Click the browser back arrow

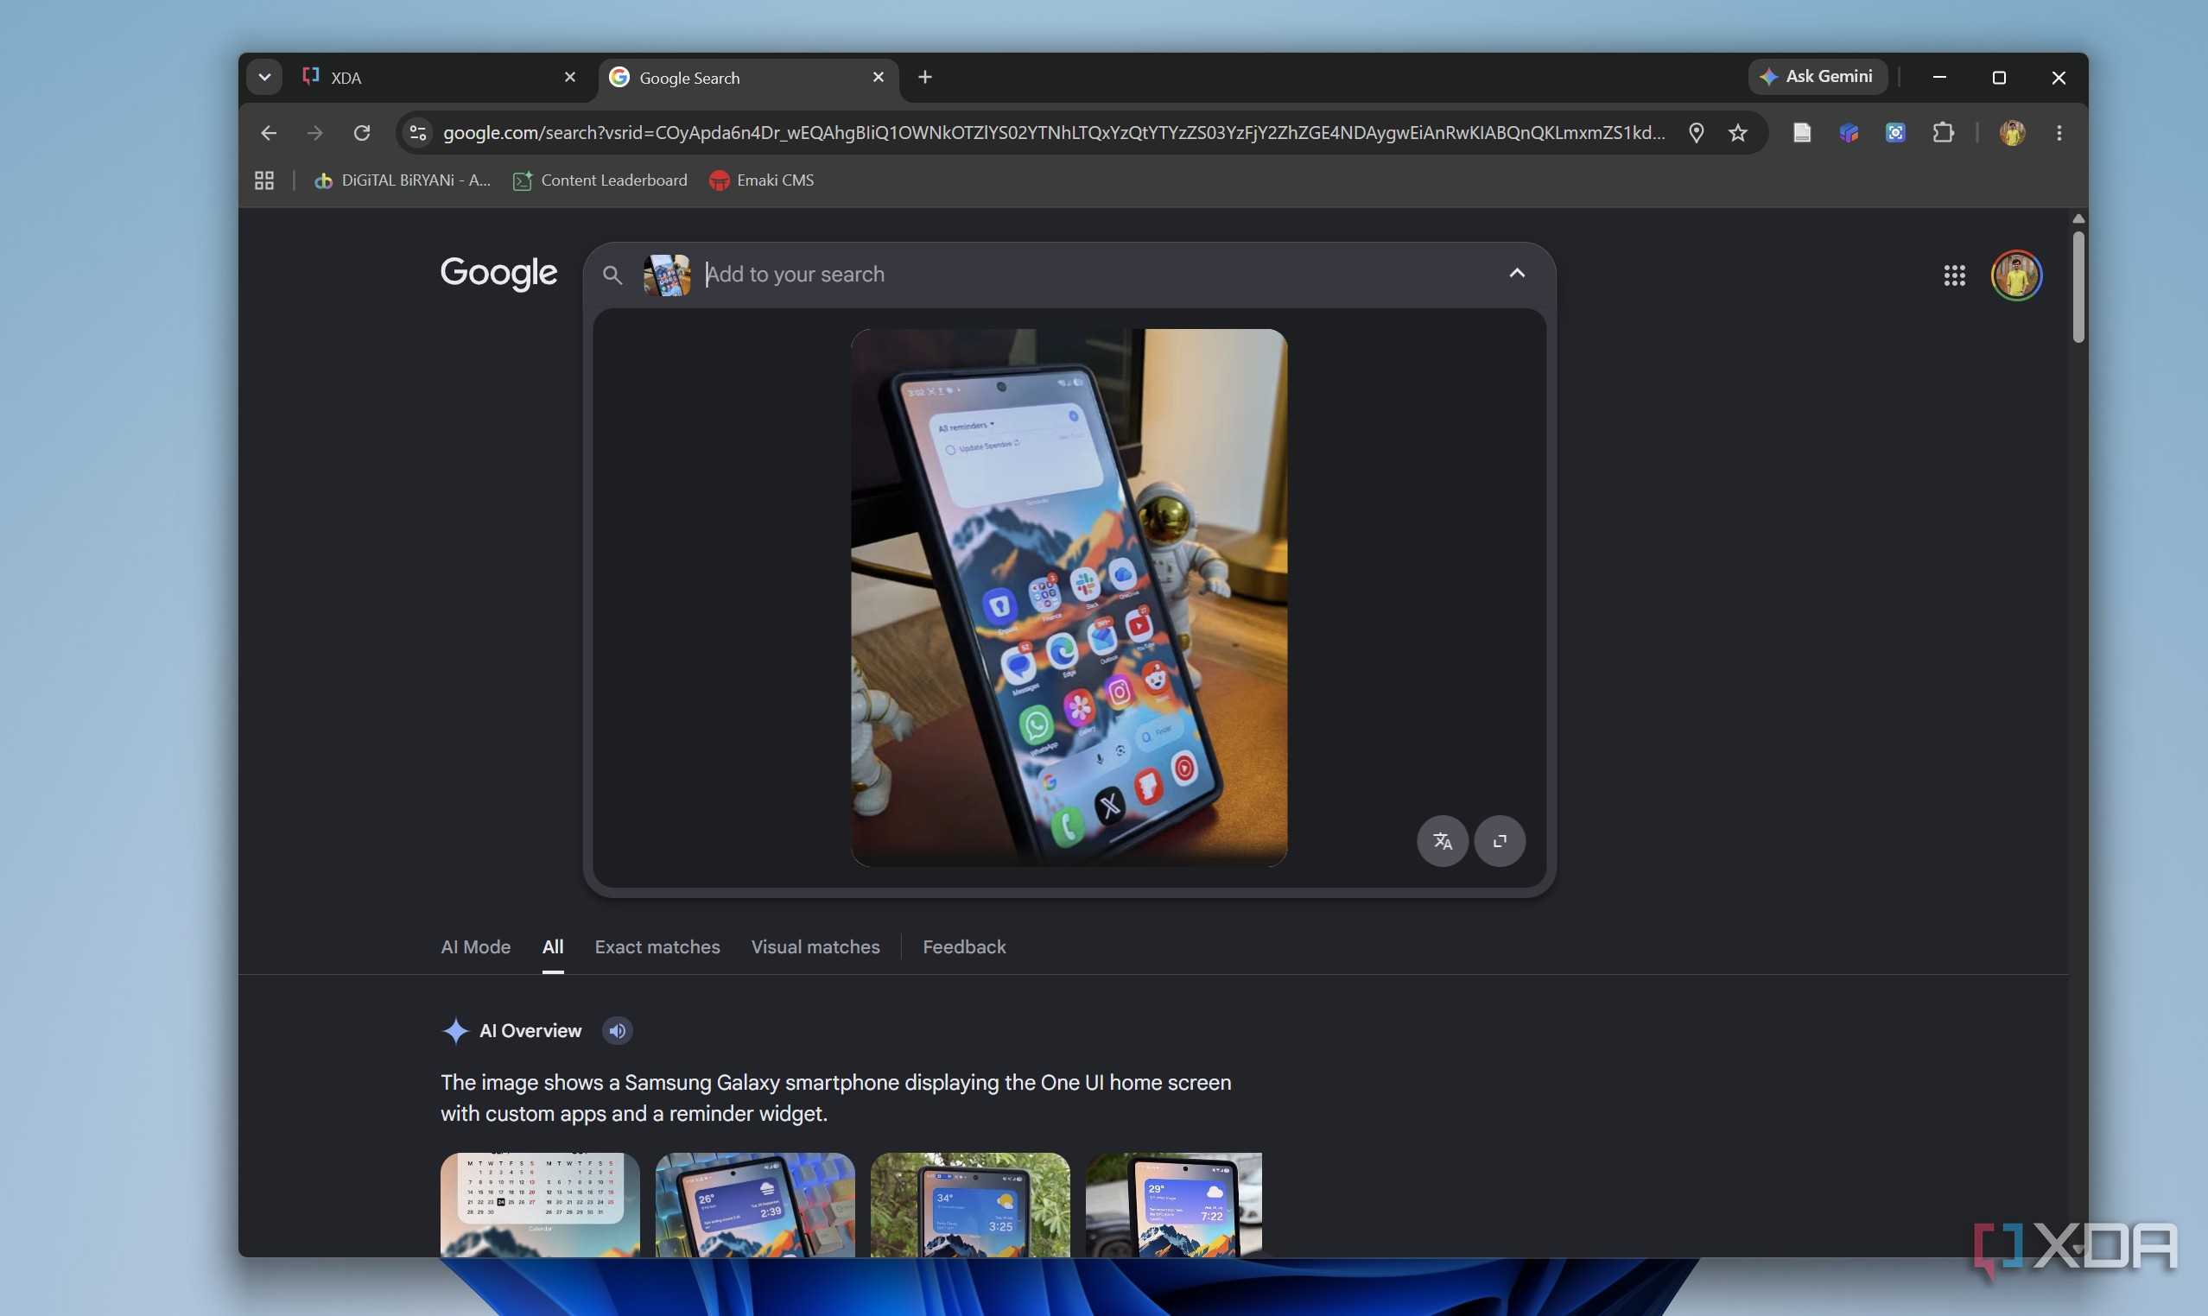[269, 133]
